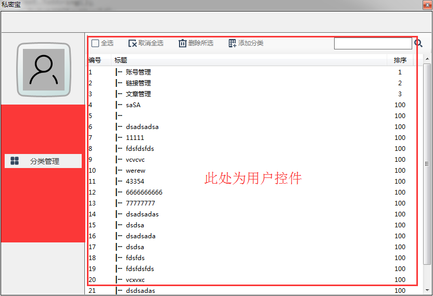Click the vertical scrollbar thumb
The width and height of the screenshot is (433, 296).
[x=427, y=164]
